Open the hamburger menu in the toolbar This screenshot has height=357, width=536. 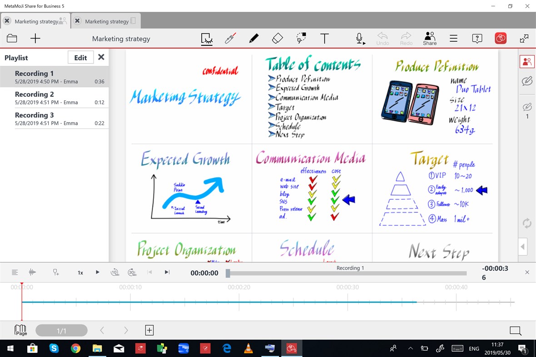point(453,39)
